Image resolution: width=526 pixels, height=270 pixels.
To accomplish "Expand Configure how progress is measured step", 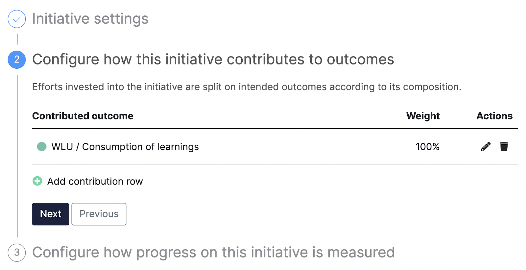I will 213,253.
